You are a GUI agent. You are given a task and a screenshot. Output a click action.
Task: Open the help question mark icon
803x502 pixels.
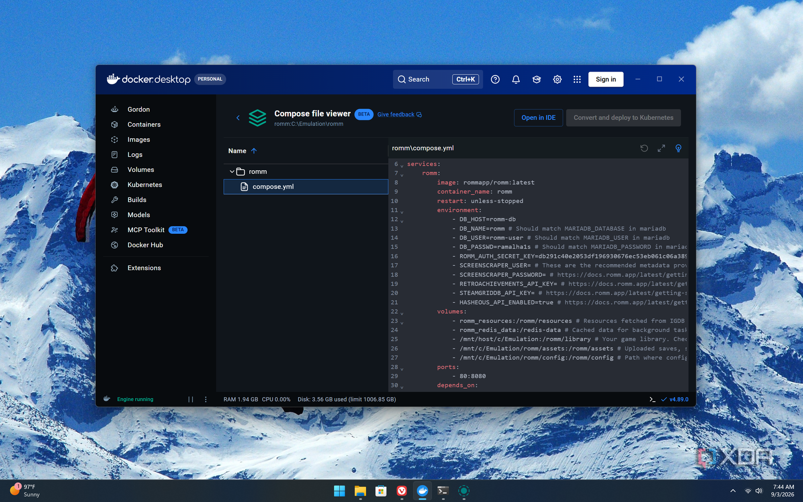[495, 79]
